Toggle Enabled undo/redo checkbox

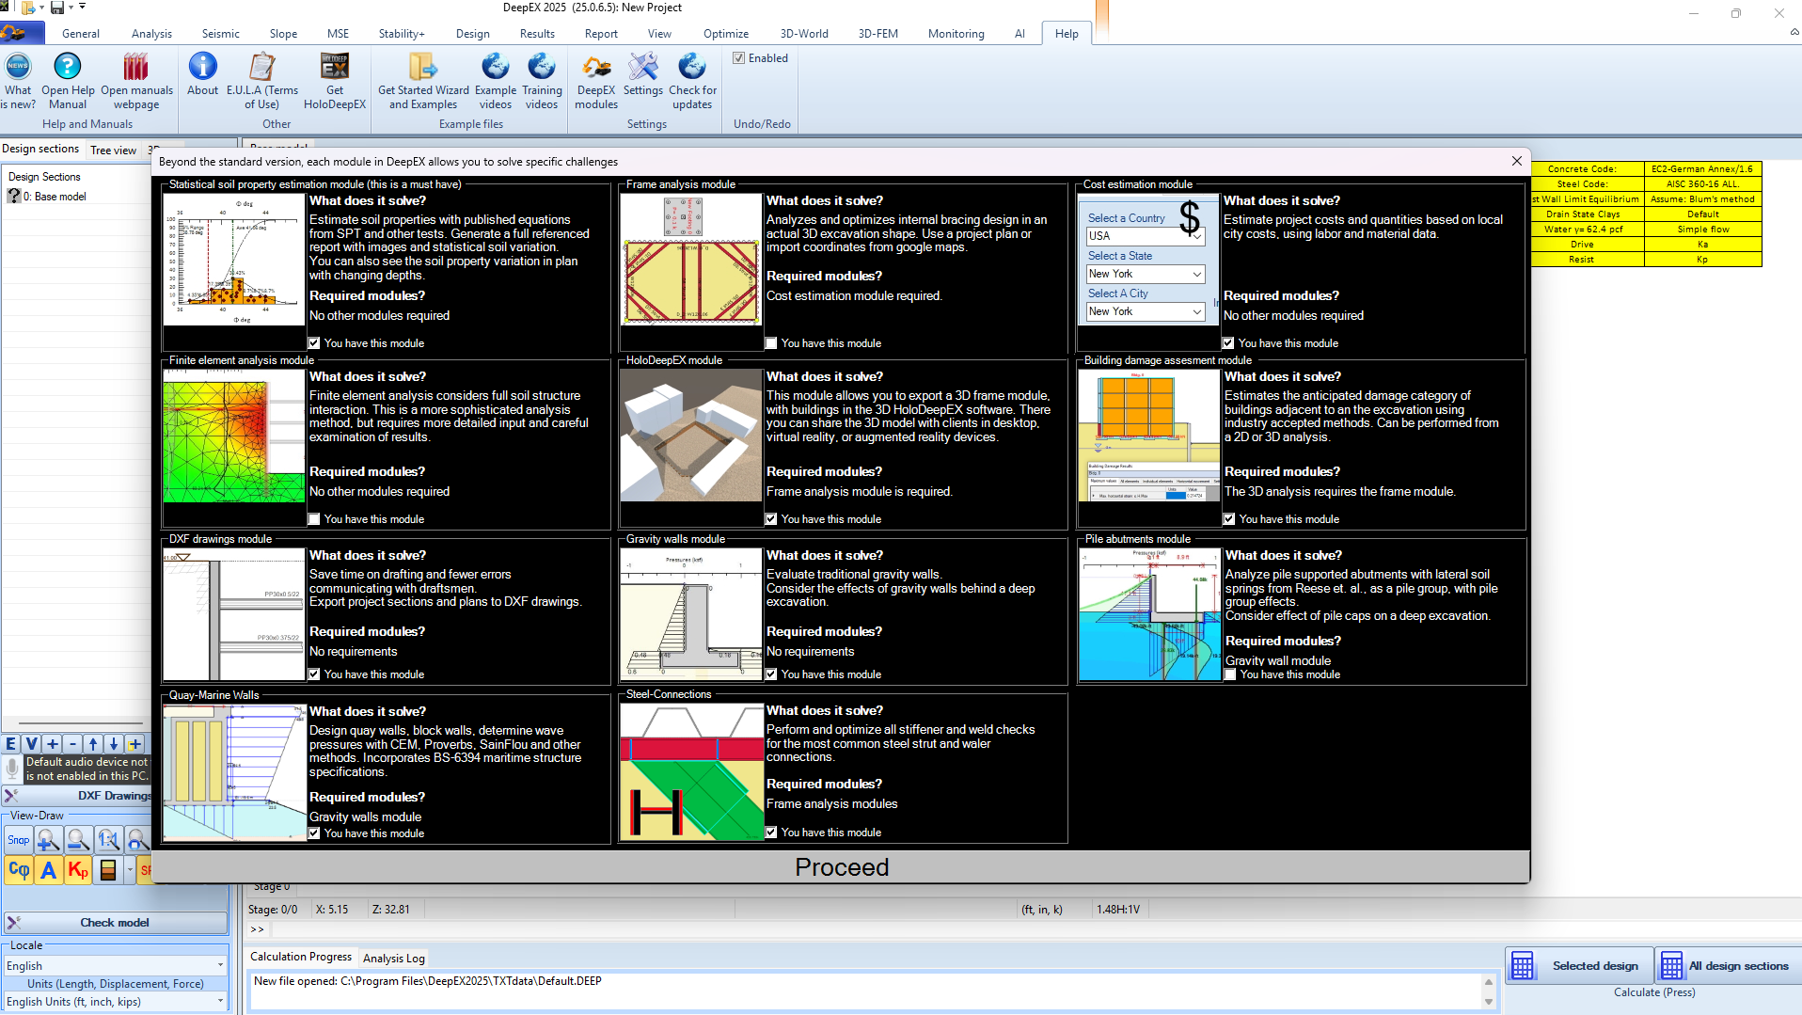tap(739, 58)
